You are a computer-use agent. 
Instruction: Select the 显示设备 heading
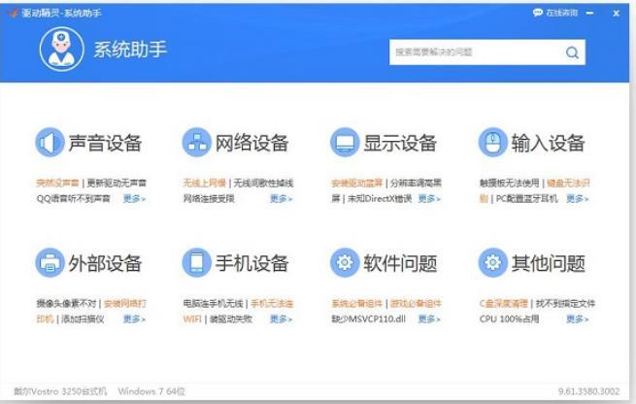click(x=400, y=143)
